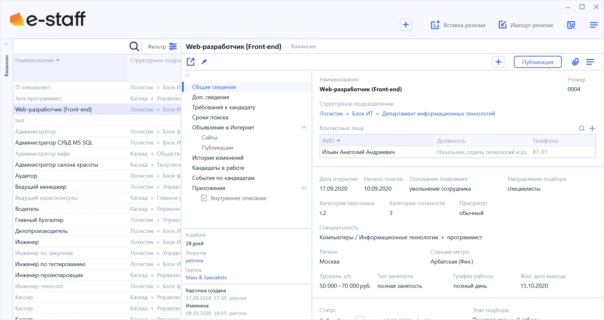This screenshot has height=320, width=604.
Task: Select the Ведущий менеджер vacancy row
Action: tap(97, 187)
